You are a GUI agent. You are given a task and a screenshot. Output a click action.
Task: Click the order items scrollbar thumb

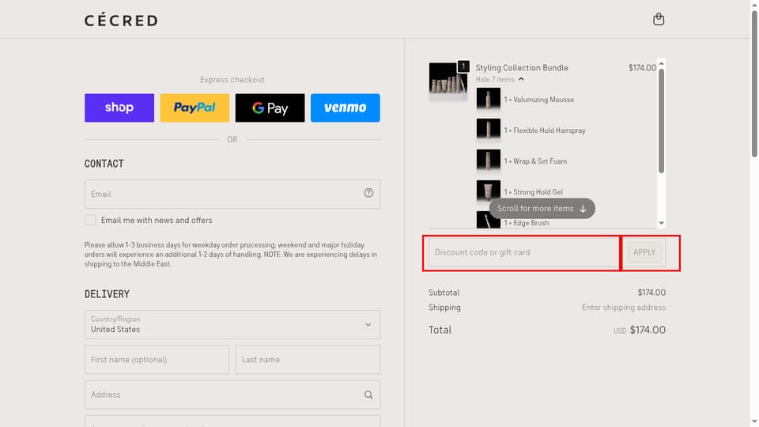click(x=661, y=120)
